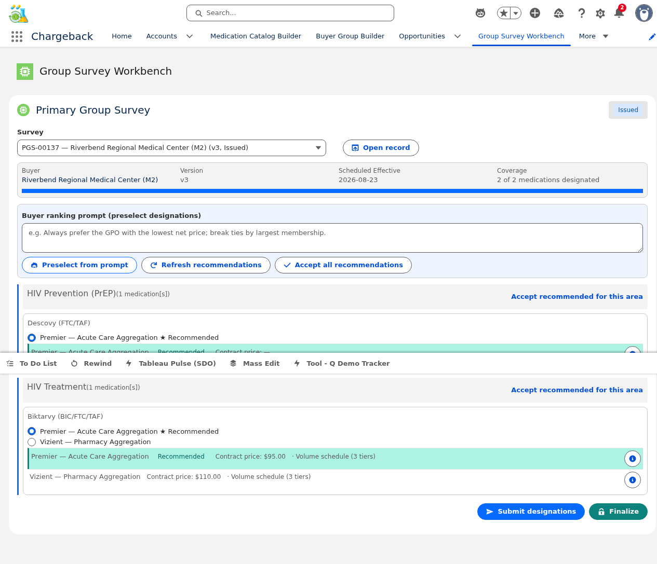Select Premier radio for Descovy (FTC/TAF)
This screenshot has width=657, height=564.
tap(32, 338)
